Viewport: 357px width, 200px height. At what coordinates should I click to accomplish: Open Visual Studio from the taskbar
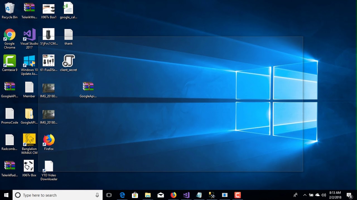pos(186,195)
